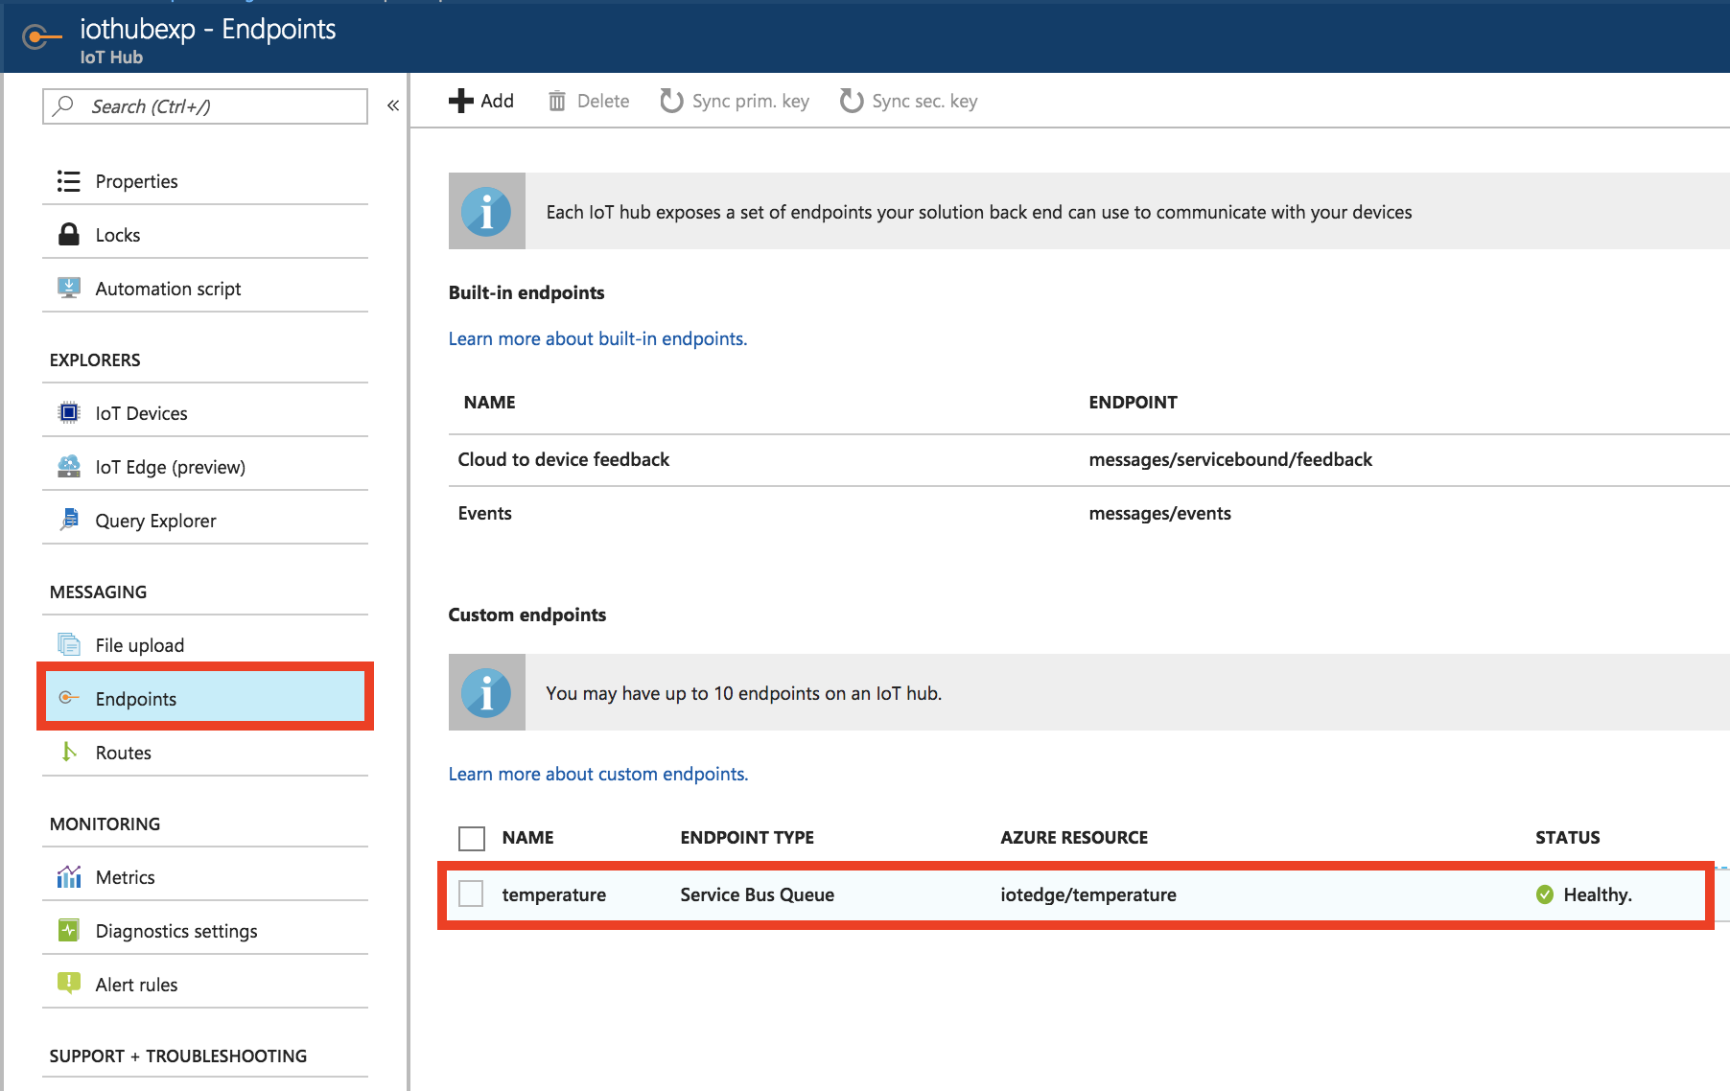Click the Routes arrow icon

69,752
